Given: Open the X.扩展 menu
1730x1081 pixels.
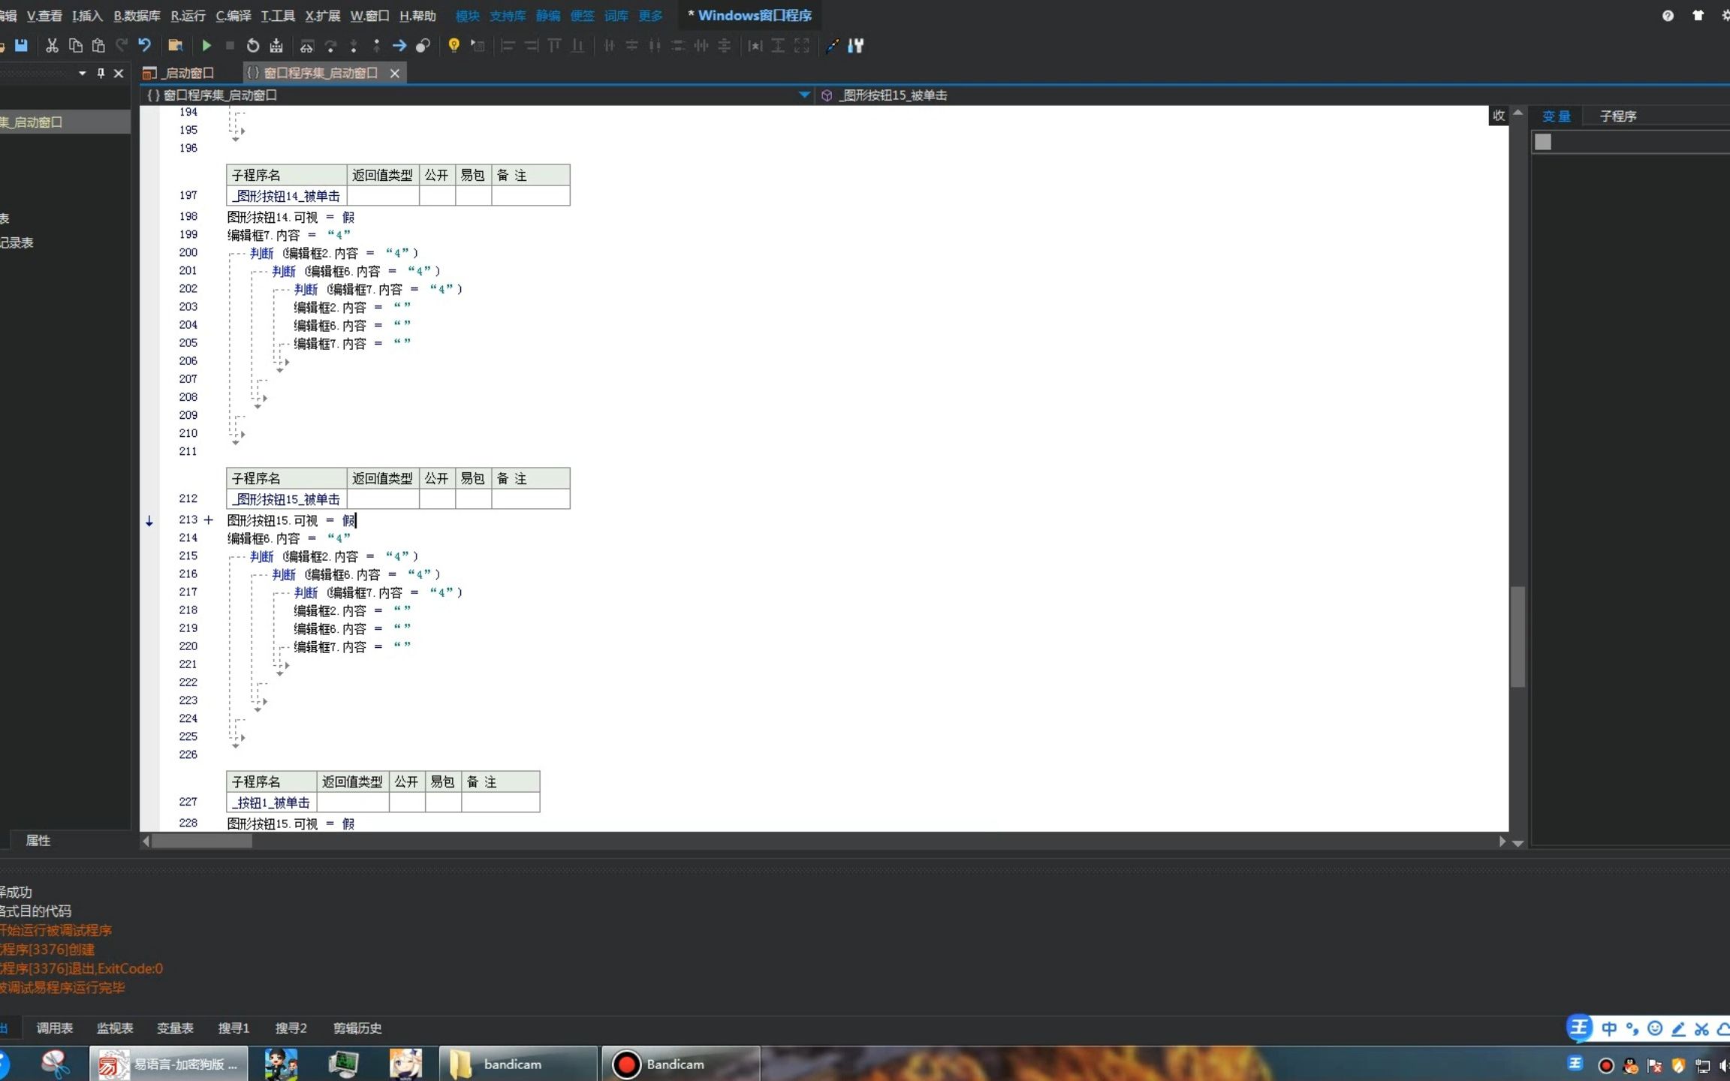Looking at the screenshot, I should tap(322, 16).
